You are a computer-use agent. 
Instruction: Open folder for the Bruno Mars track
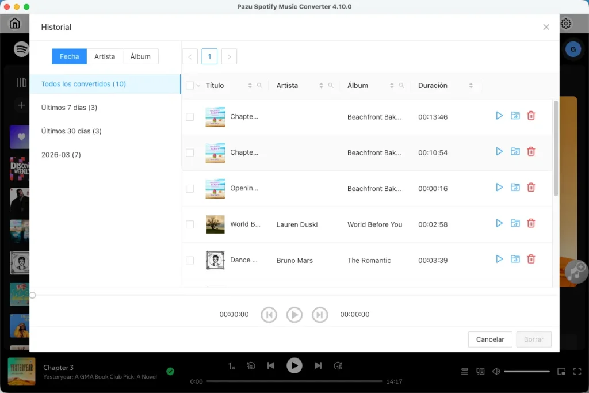coord(515,259)
